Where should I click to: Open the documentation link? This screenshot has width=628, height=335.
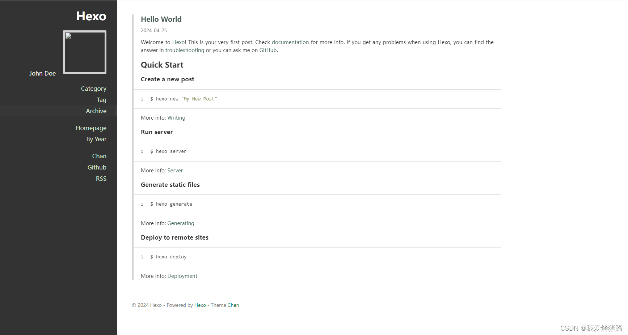(290, 42)
